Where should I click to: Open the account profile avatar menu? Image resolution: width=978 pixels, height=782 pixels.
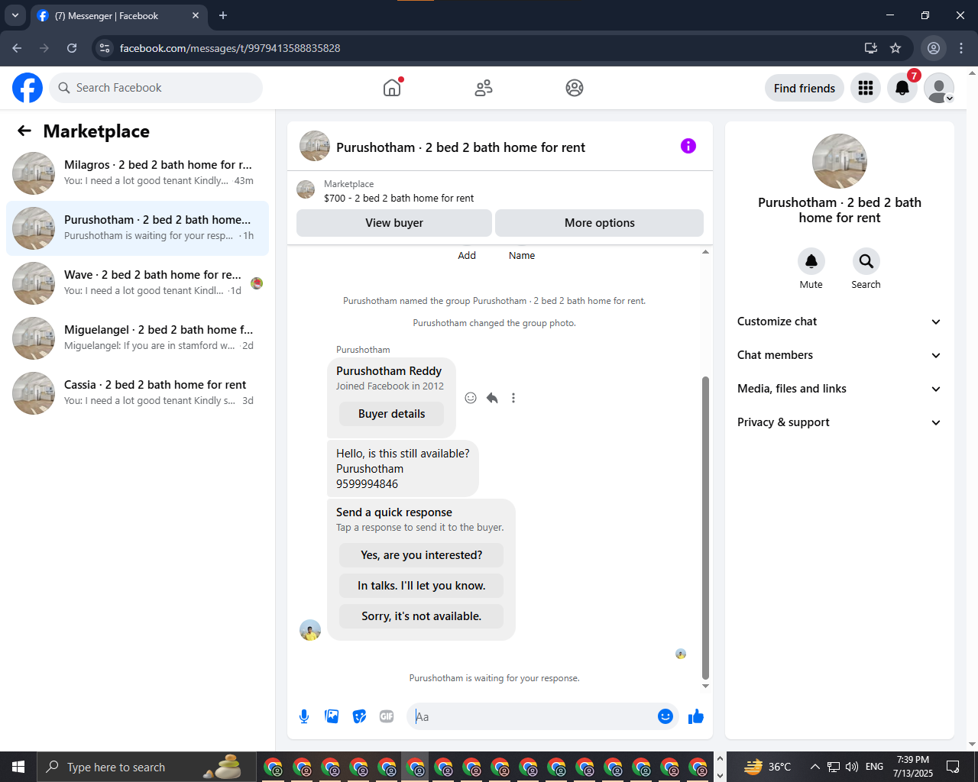(x=939, y=88)
